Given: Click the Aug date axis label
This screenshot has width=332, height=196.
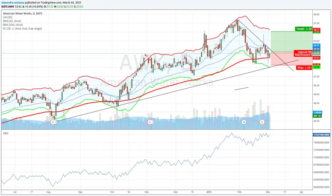Looking at the screenshot, I should 48,192.
